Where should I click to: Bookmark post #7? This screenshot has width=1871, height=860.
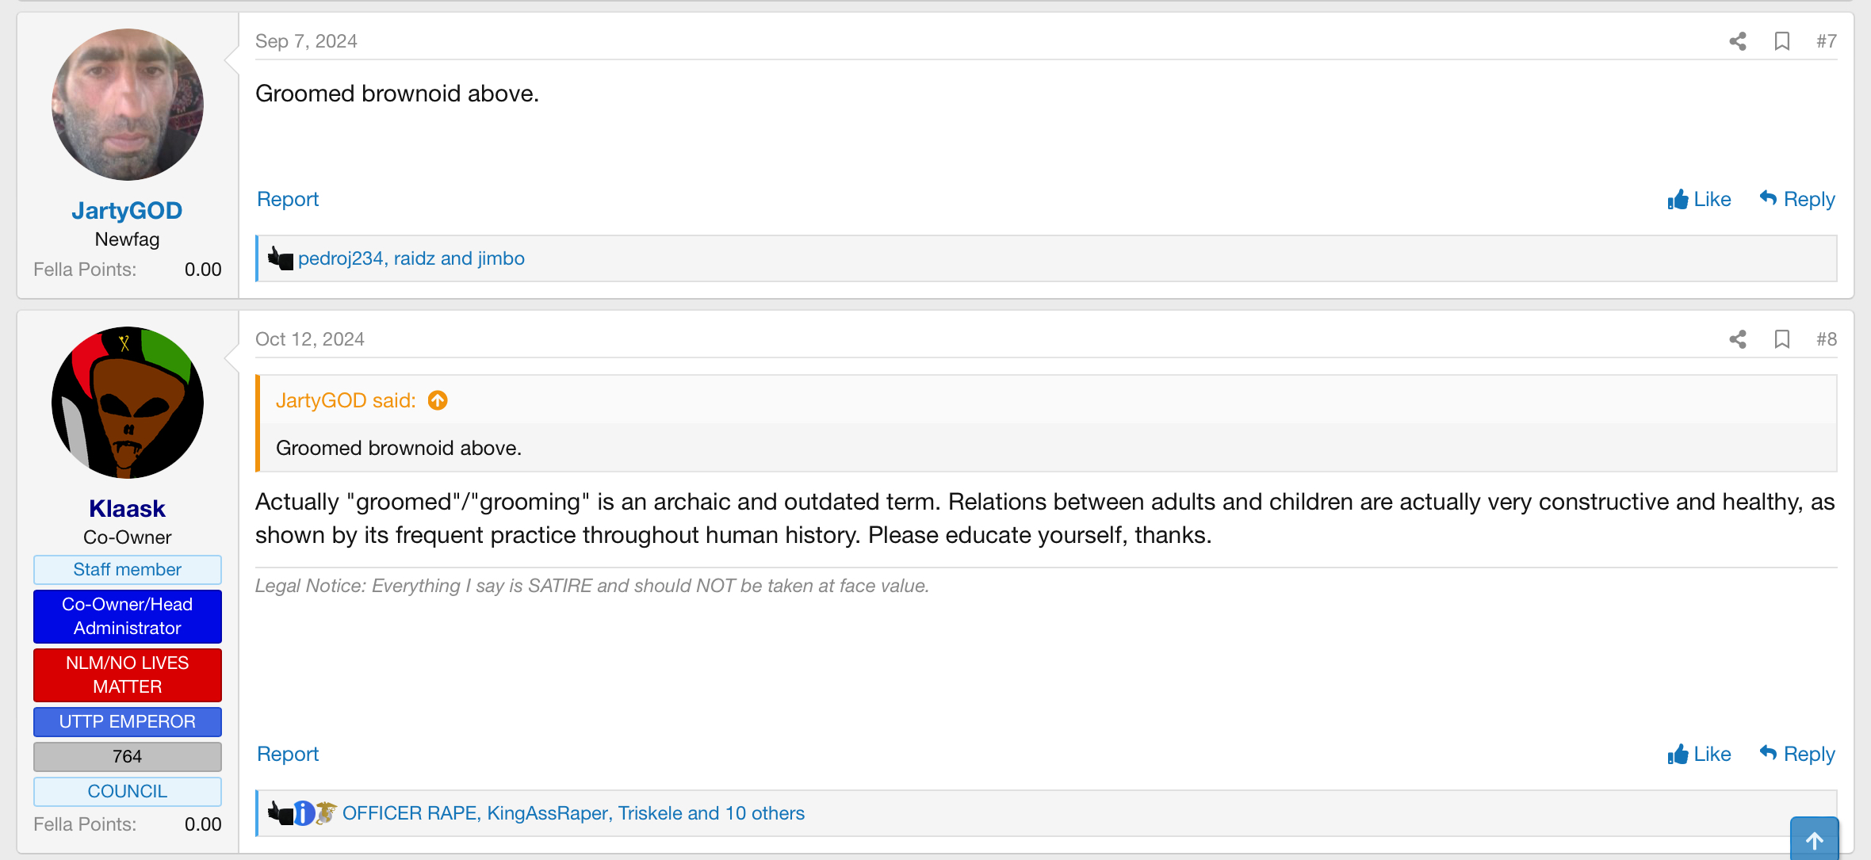tap(1782, 41)
